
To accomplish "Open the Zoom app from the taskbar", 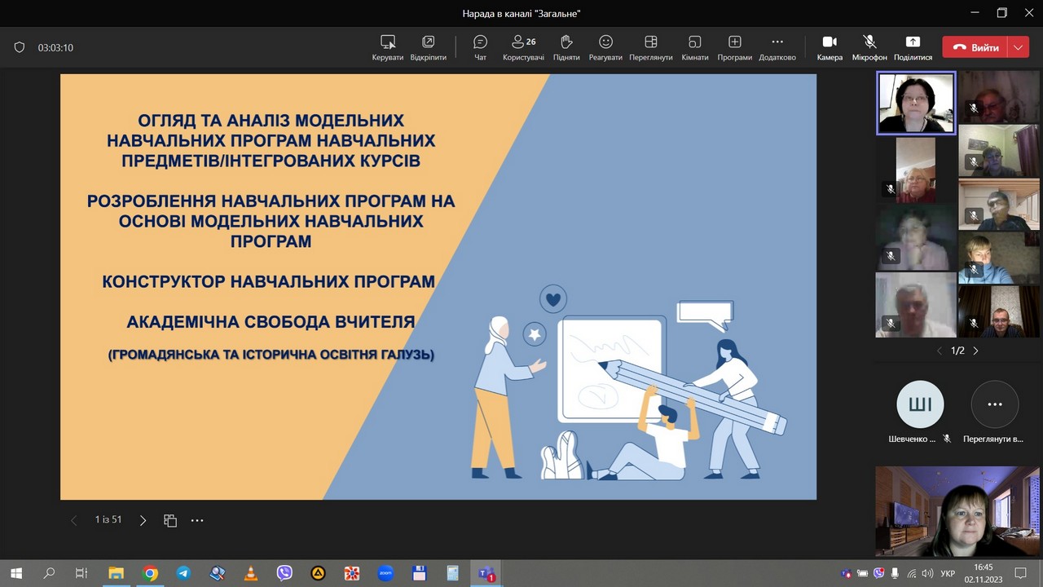I will pyautogui.click(x=385, y=573).
